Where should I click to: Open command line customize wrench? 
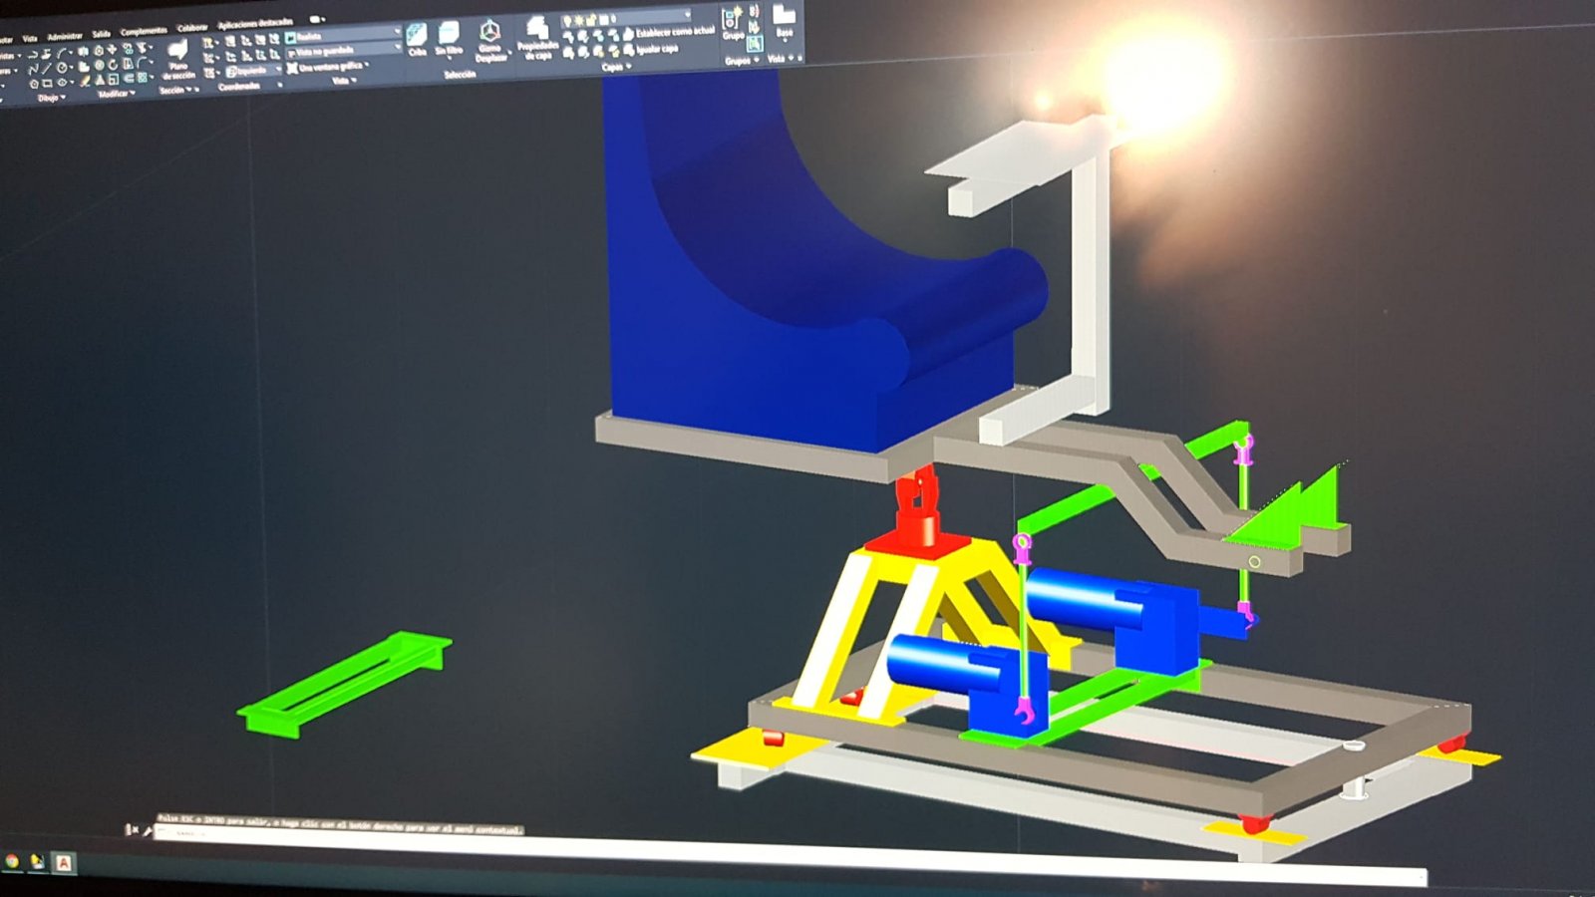click(x=147, y=830)
